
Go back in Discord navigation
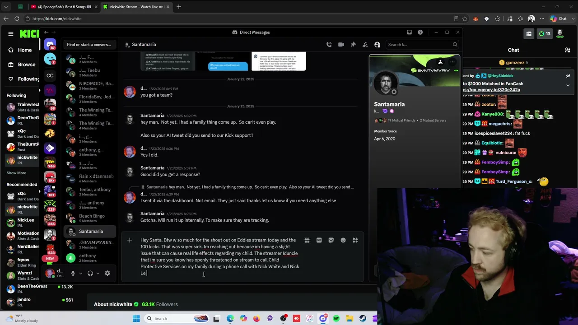click(x=46, y=32)
